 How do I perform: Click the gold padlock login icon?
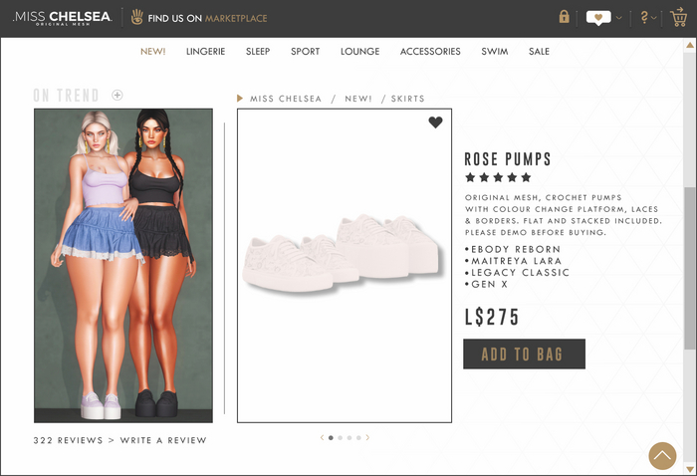coord(565,17)
